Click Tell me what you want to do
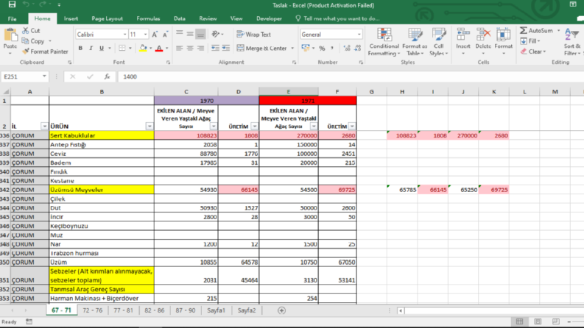Screen dimensions: 584x328 337,18
